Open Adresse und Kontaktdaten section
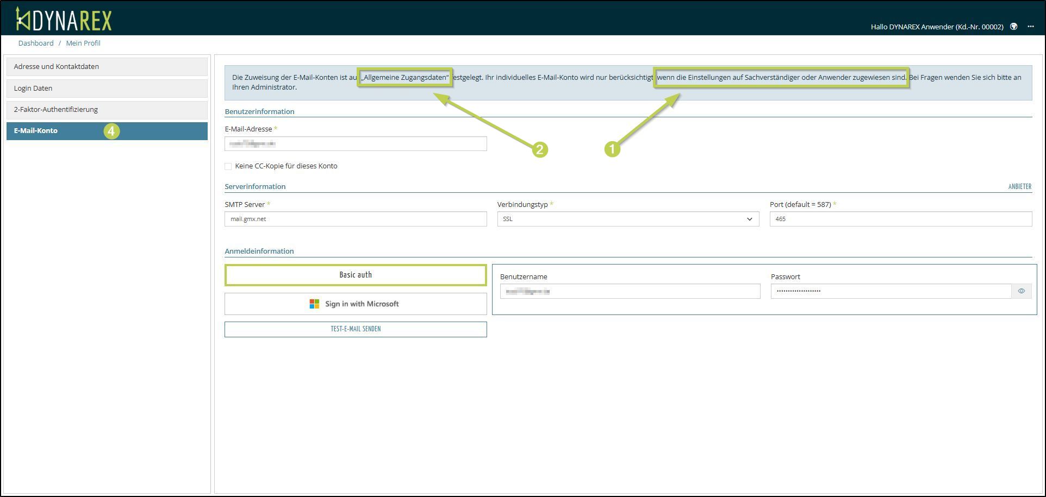 tap(107, 66)
